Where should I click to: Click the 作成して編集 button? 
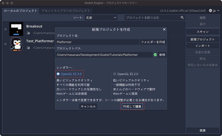(x=132, y=106)
